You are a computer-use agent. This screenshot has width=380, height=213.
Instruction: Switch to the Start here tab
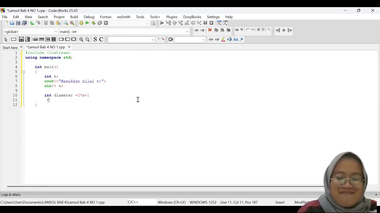(10, 47)
